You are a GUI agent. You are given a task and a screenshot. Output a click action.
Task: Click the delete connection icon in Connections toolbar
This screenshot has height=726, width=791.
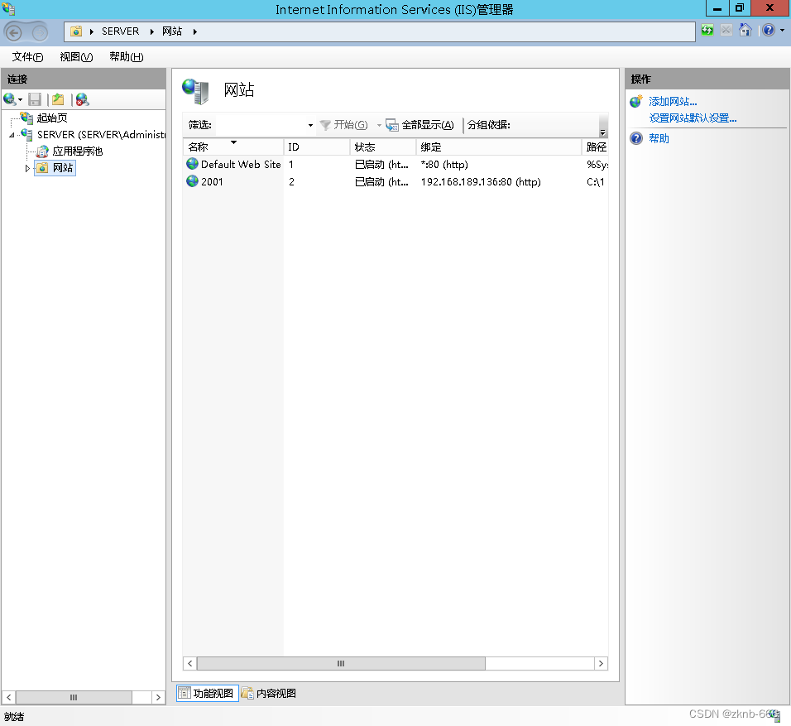pyautogui.click(x=82, y=99)
